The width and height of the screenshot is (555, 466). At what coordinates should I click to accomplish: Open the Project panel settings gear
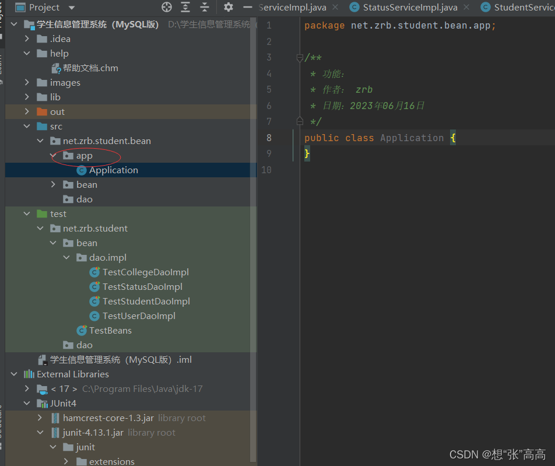[x=229, y=7]
